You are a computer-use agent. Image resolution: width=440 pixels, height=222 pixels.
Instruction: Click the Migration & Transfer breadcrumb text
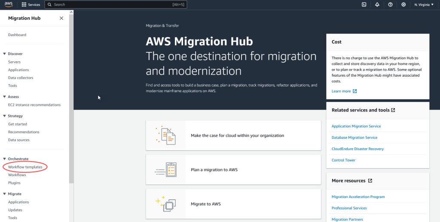(x=162, y=25)
